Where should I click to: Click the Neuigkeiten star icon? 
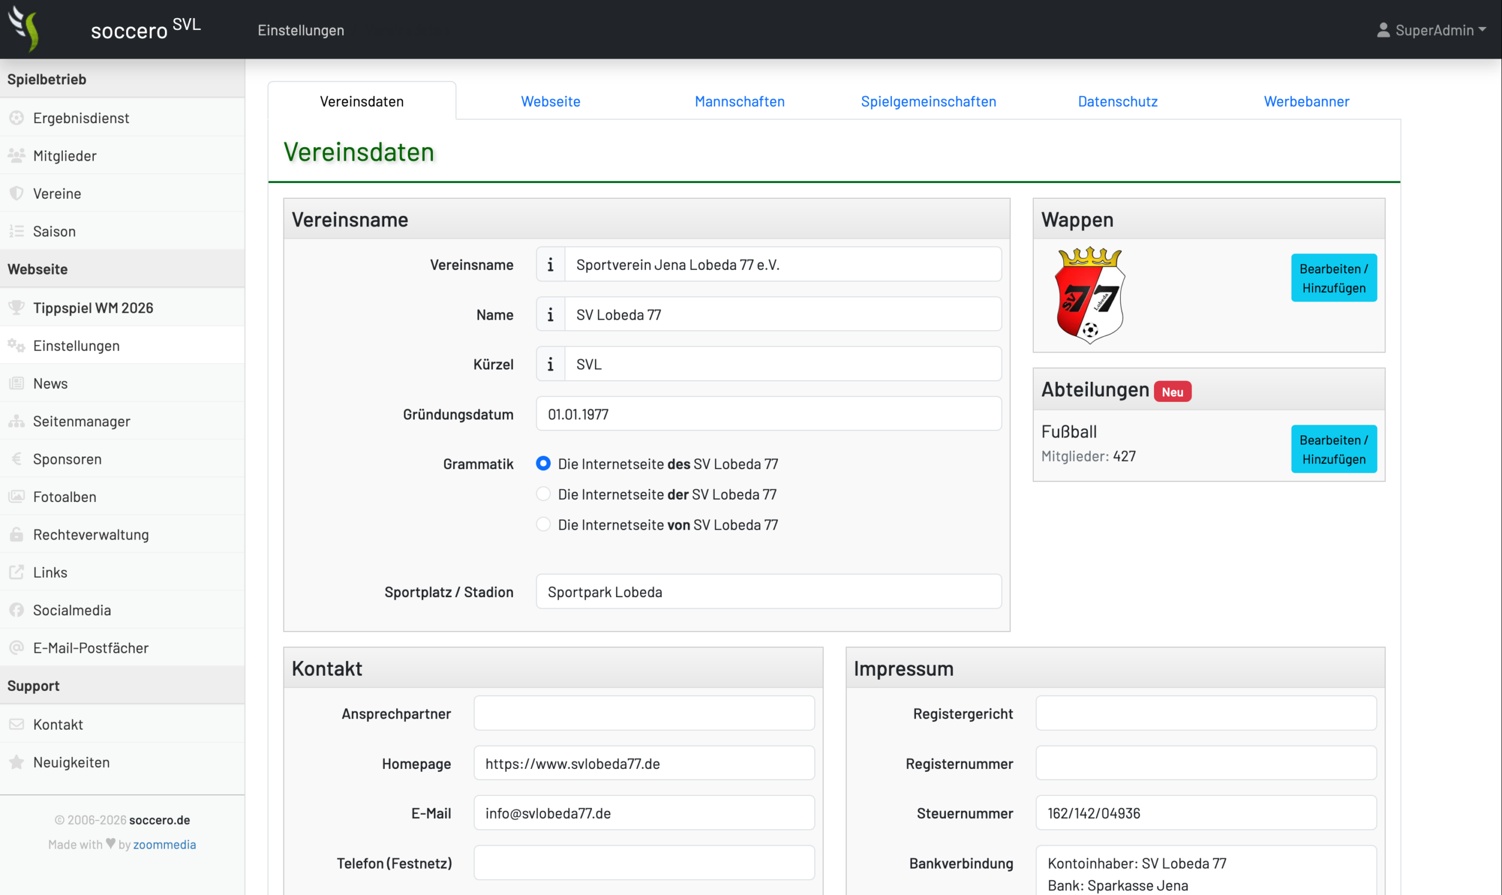coord(16,762)
